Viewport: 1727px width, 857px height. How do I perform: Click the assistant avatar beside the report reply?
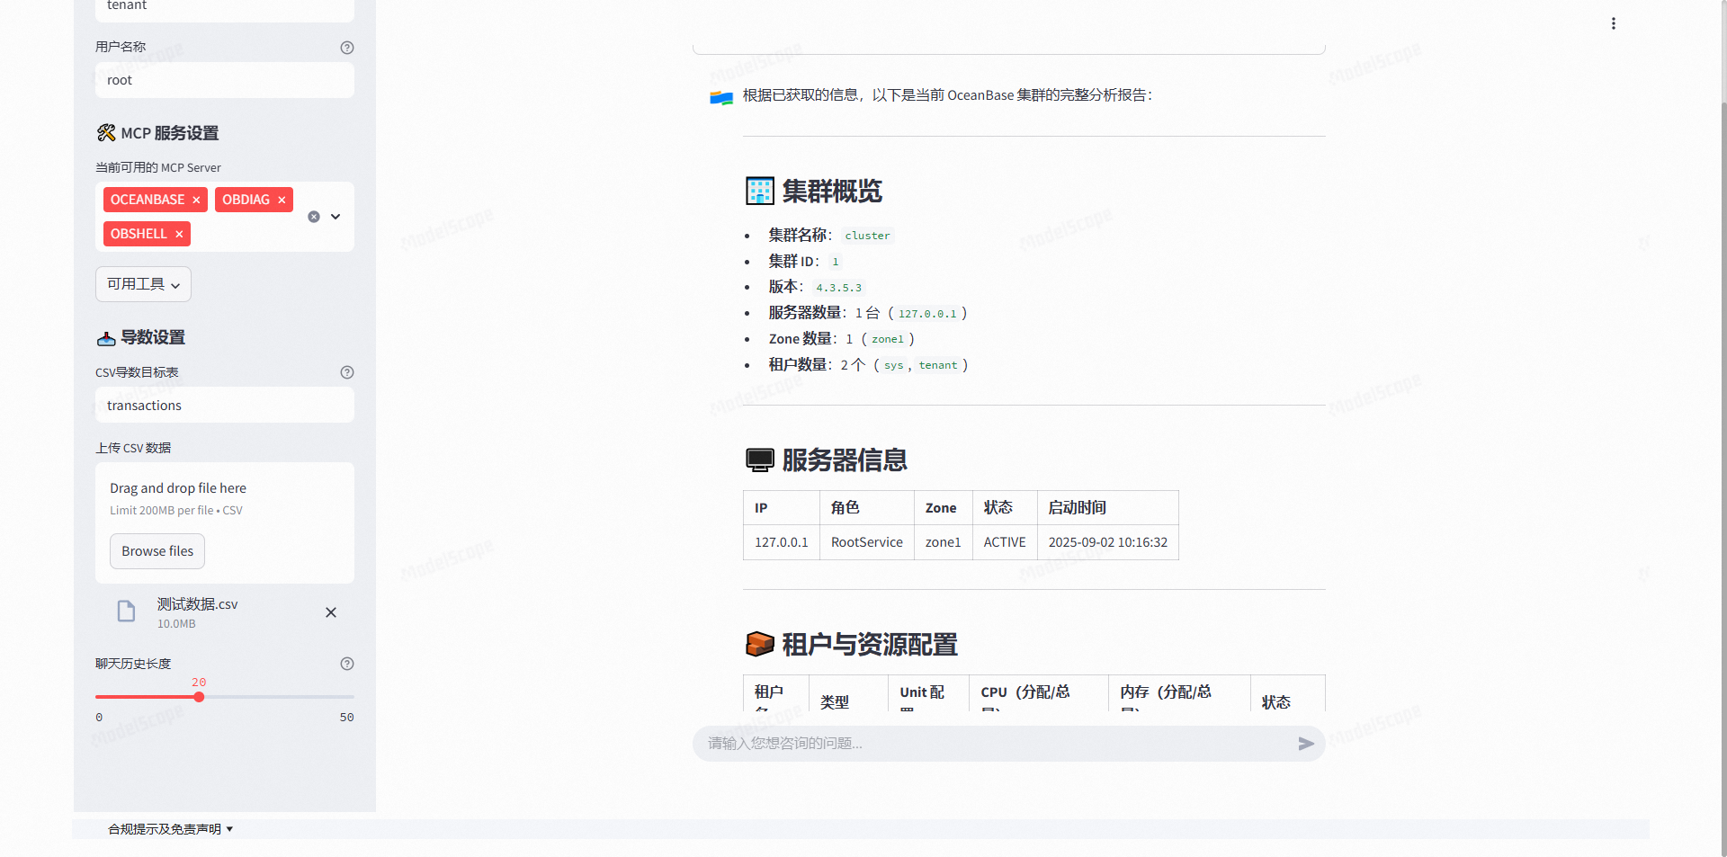tap(721, 97)
